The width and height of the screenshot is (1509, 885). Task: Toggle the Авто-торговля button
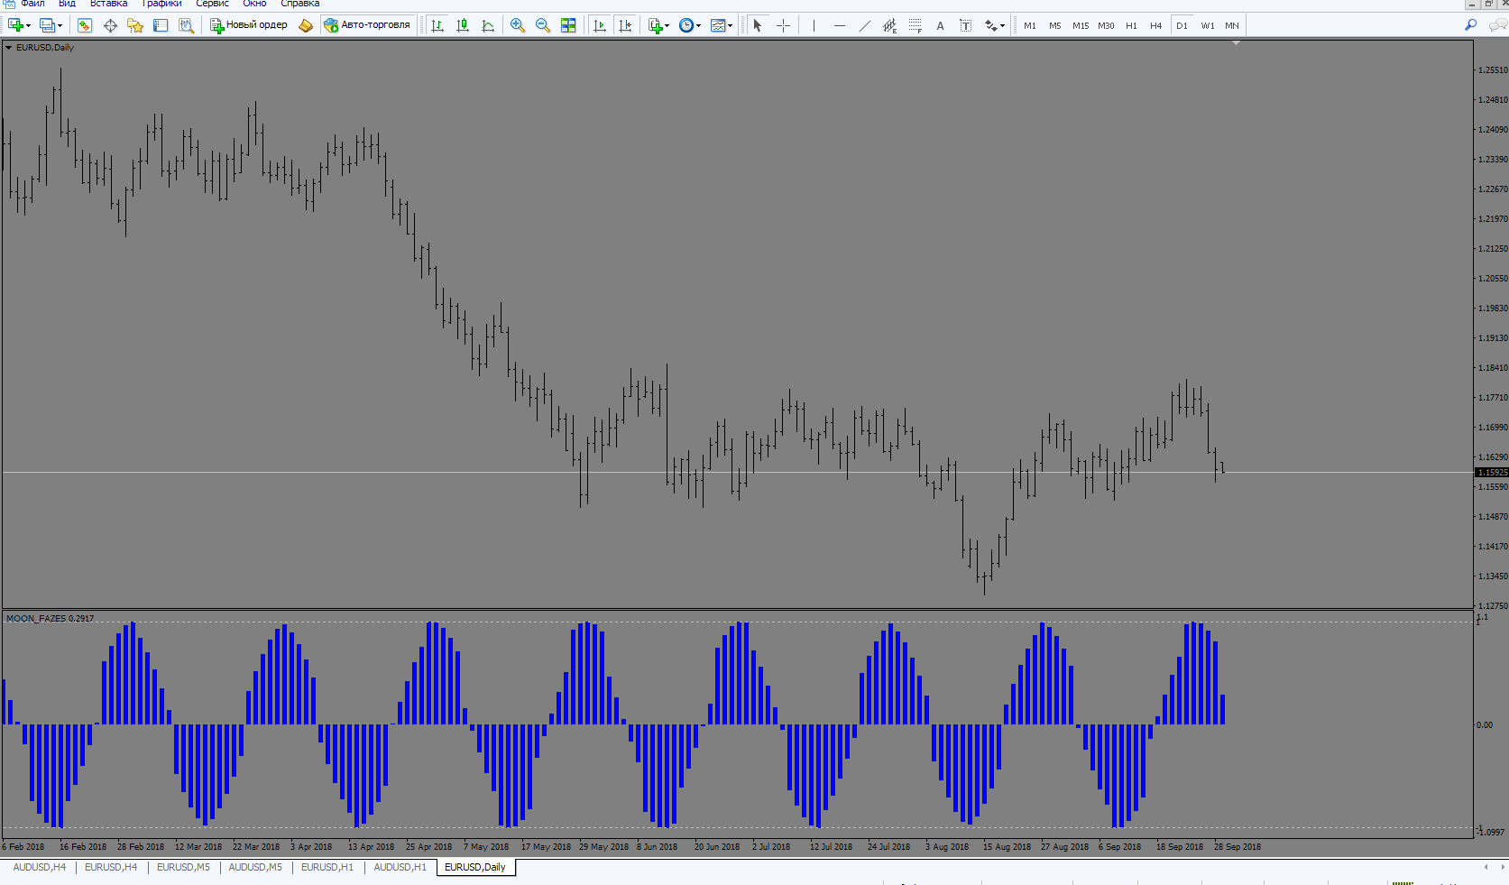367,25
